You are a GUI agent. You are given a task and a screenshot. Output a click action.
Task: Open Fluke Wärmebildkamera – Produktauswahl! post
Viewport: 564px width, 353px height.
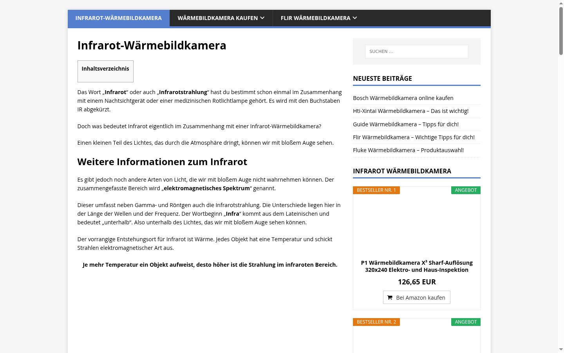[408, 150]
